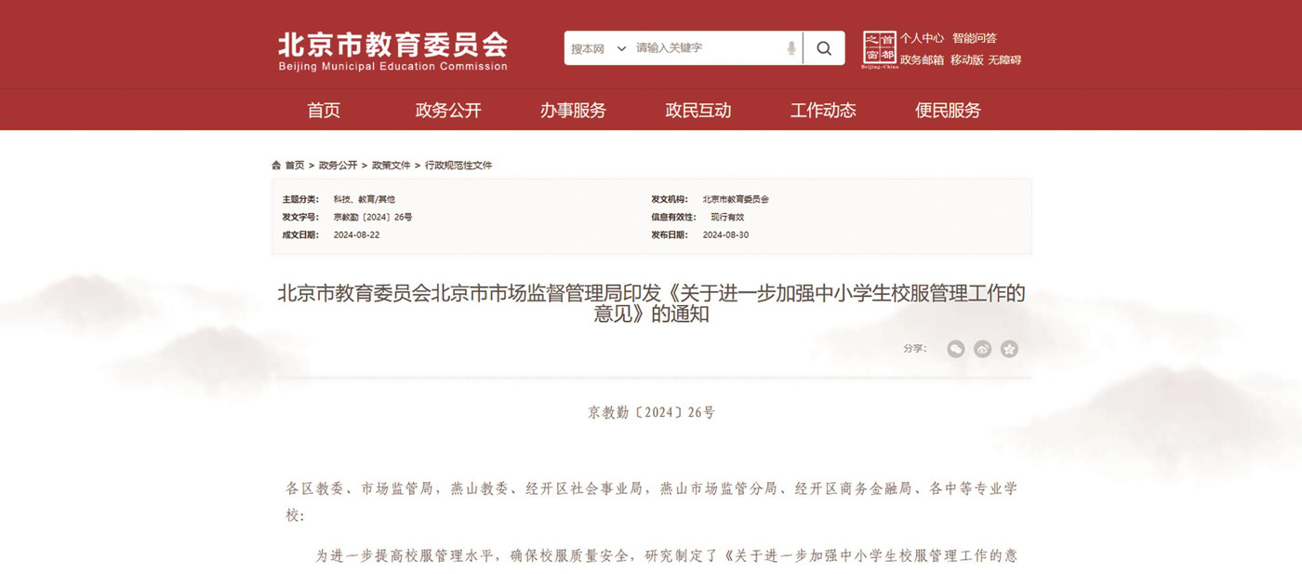1302x574 pixels.
Task: Select 工作动态 in the navigation bar
Action: [823, 111]
